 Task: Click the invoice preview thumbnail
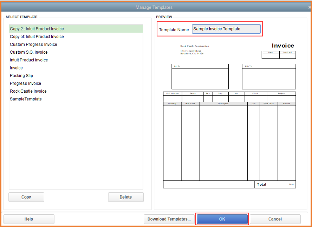coord(229,115)
